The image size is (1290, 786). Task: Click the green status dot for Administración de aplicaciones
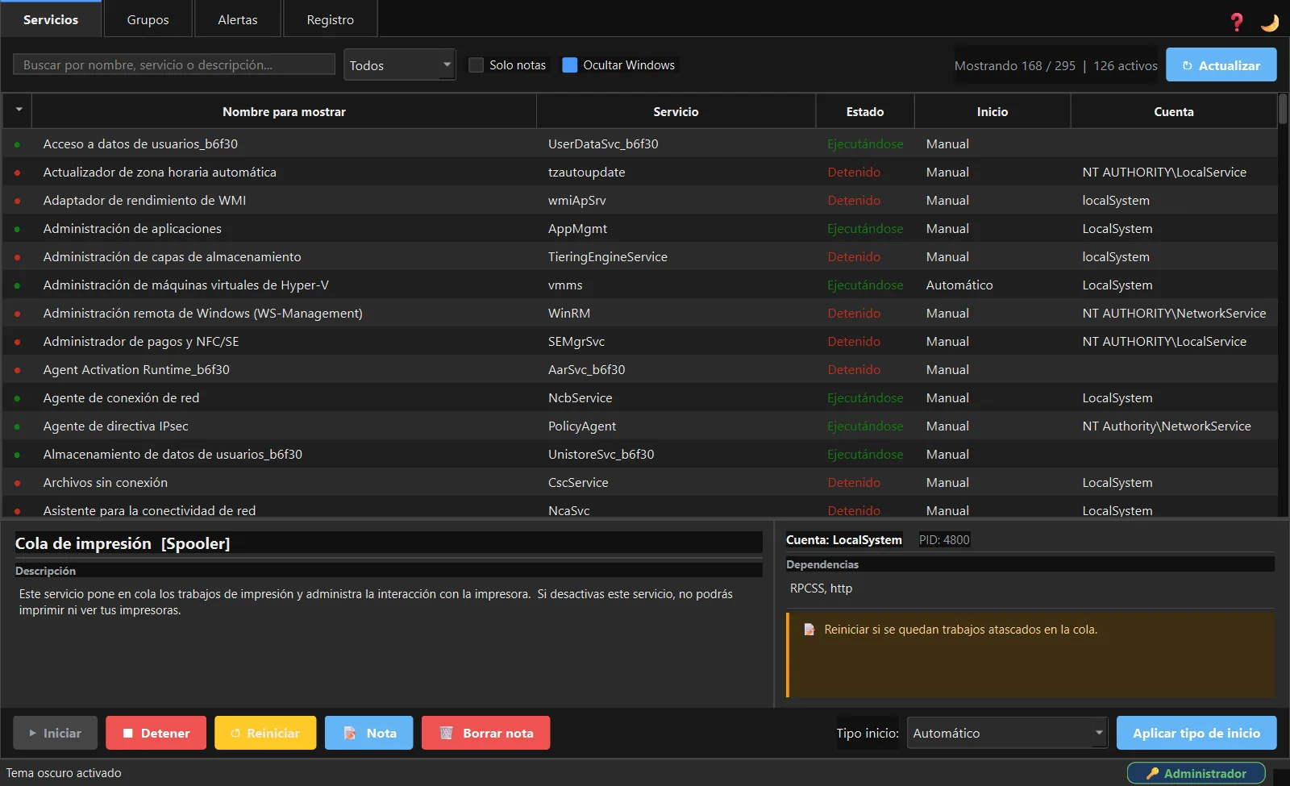17,229
